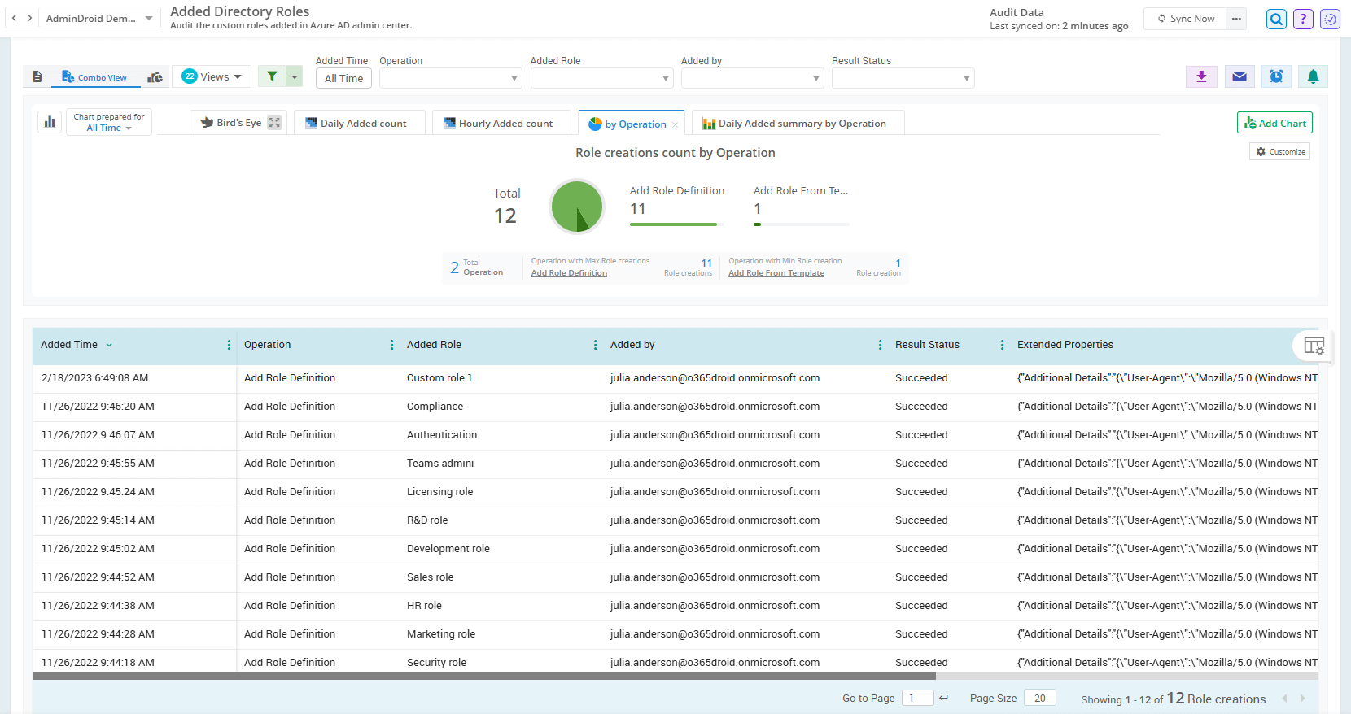Viewport: 1351px width, 714px height.
Task: Apply the green filter funnel icon
Action: tap(272, 76)
